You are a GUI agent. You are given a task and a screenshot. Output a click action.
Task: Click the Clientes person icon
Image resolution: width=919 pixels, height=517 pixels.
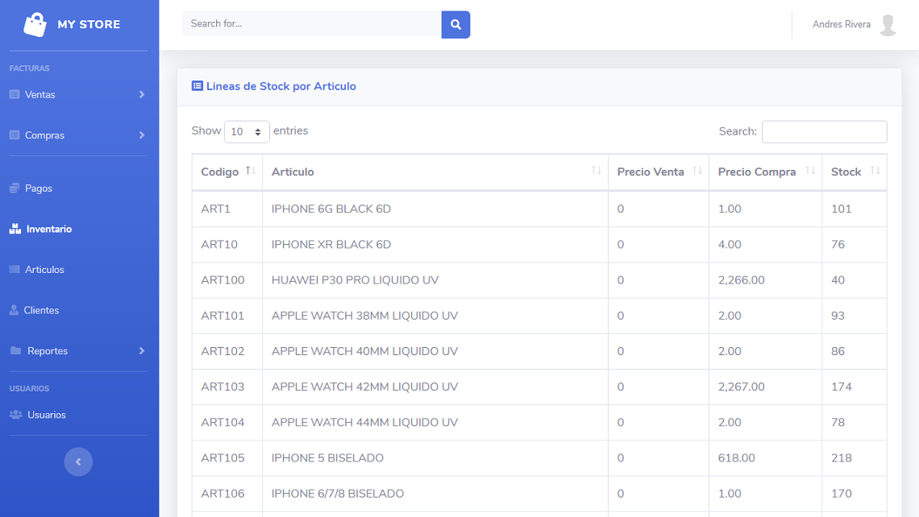(x=14, y=310)
